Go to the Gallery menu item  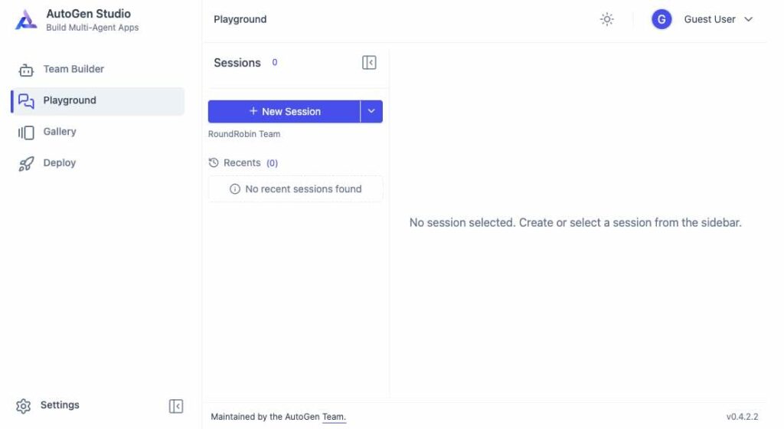(x=60, y=132)
